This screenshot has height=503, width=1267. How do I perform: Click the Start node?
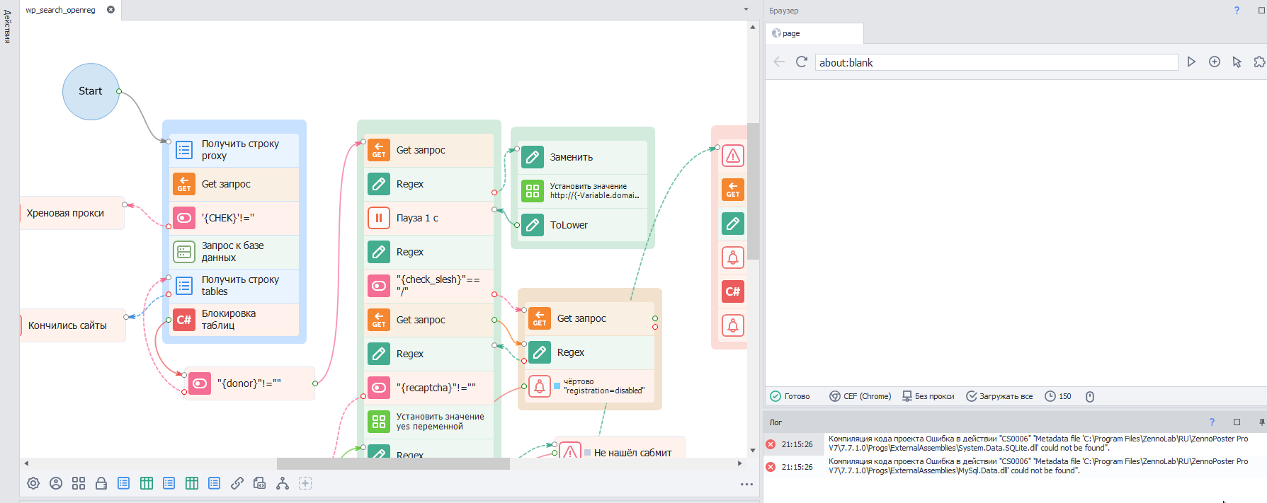point(91,91)
